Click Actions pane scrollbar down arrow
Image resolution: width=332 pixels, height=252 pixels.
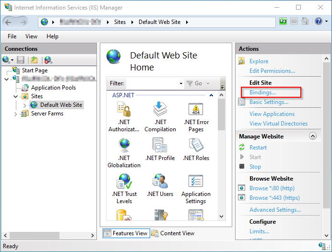(326, 235)
